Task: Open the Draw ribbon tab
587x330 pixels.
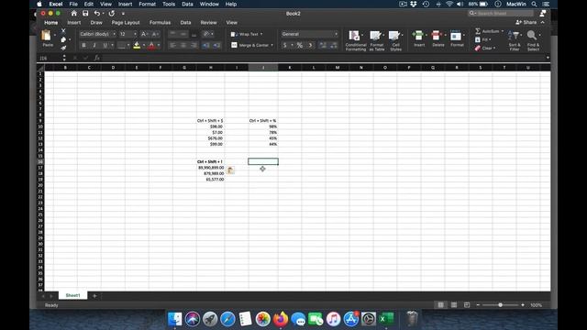Action: point(96,23)
